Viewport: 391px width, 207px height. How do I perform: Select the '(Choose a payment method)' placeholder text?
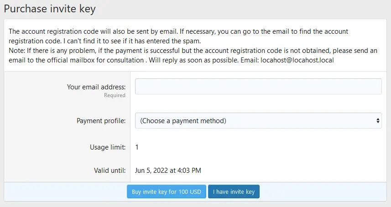tap(183, 121)
